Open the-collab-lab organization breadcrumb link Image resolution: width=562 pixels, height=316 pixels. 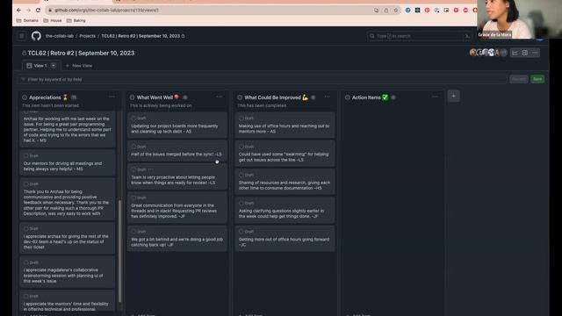tap(60, 36)
